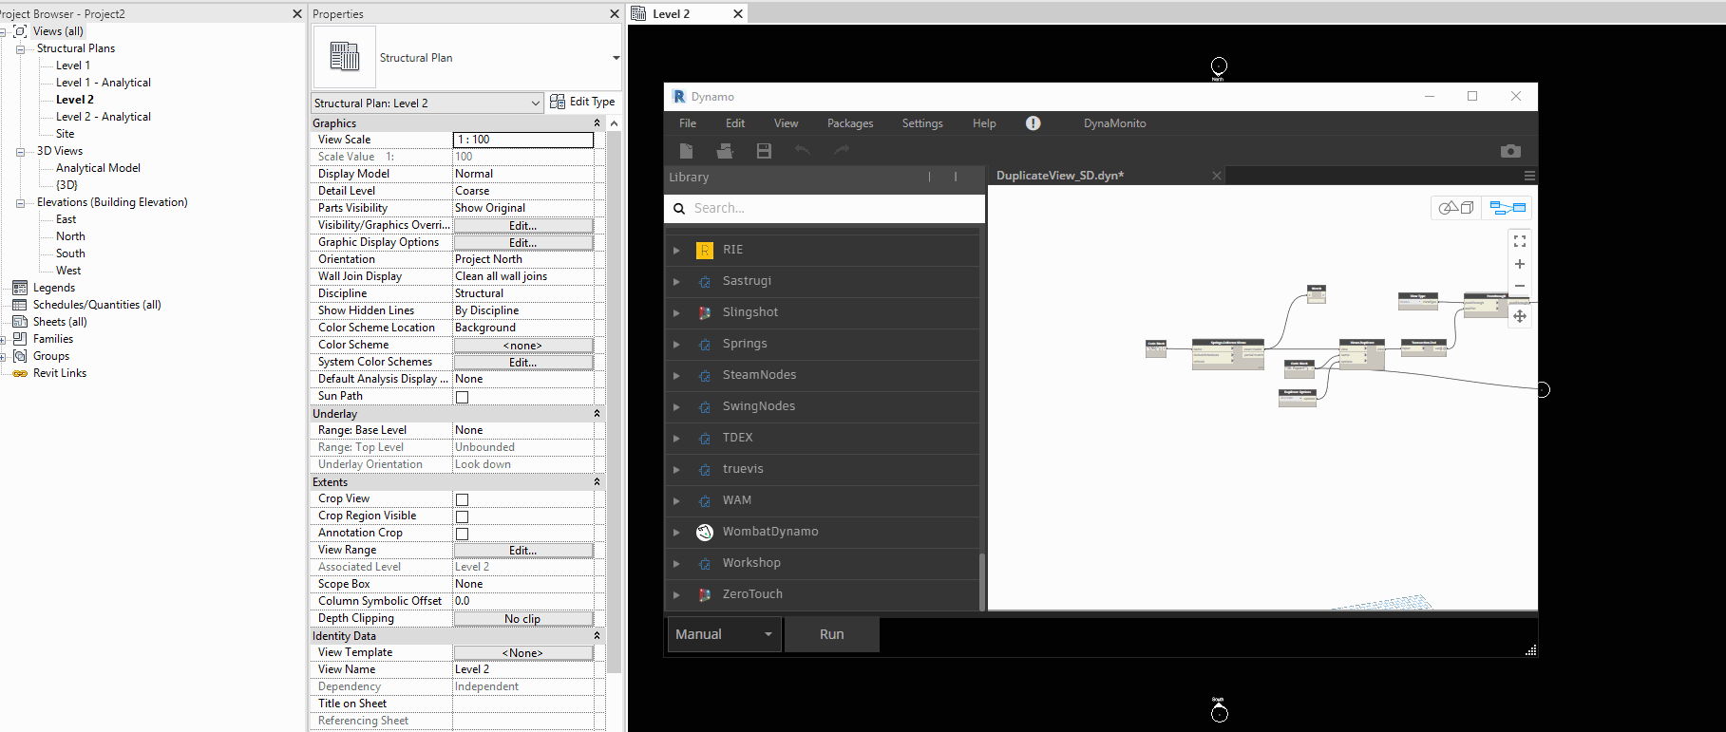The height and width of the screenshot is (732, 1726).
Task: Click Edit button for View Range
Action: tap(523, 551)
